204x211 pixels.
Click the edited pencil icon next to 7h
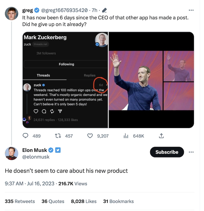(104, 11)
